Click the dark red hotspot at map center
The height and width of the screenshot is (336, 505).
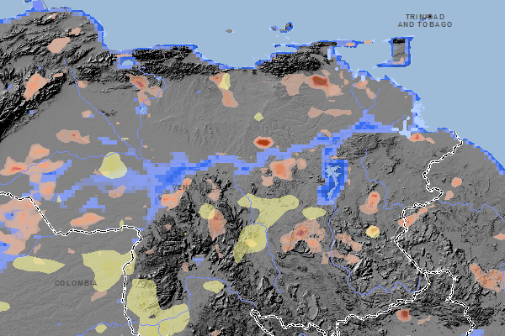point(263,143)
